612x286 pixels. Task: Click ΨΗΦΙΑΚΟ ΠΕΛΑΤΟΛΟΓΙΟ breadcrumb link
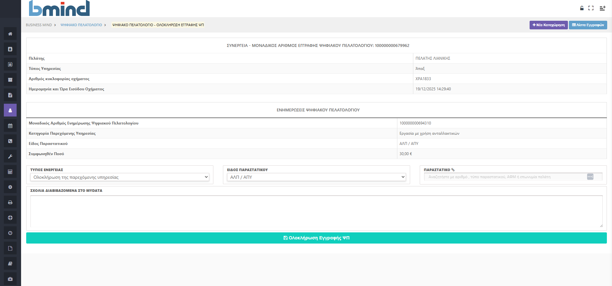pyautogui.click(x=81, y=25)
